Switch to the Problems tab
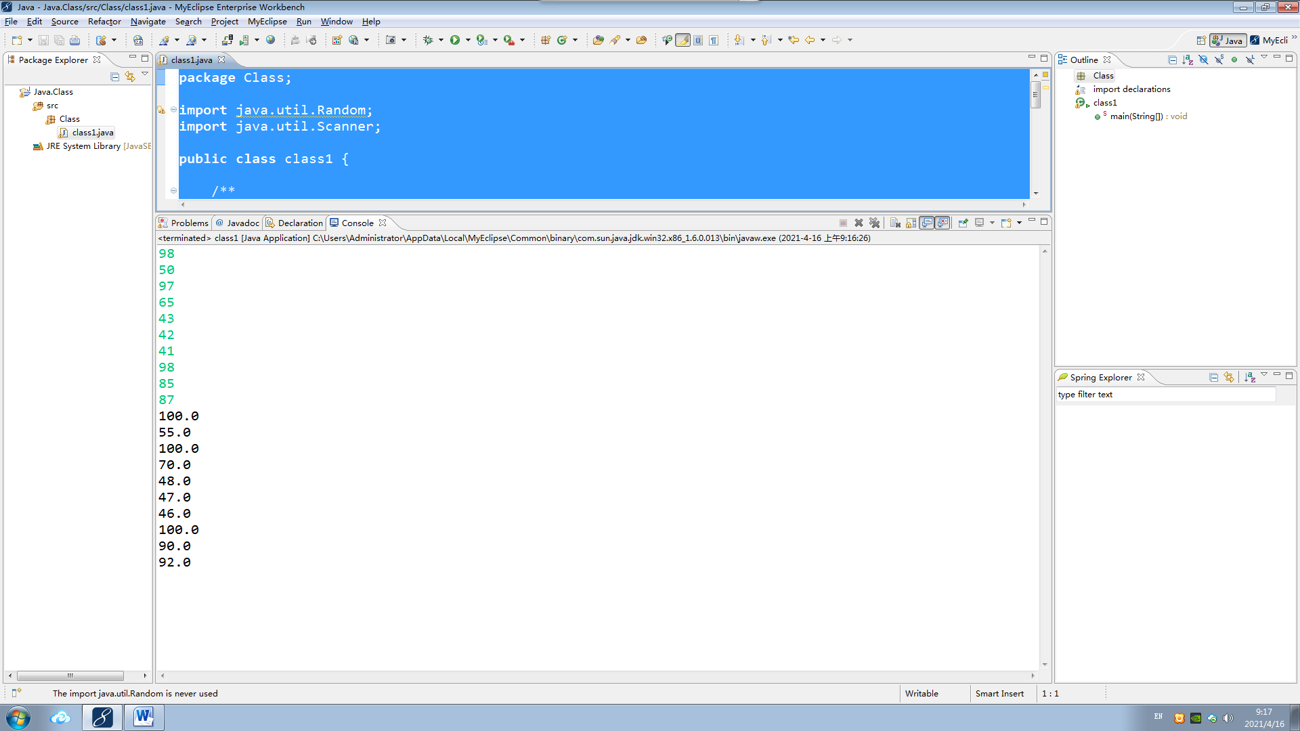The image size is (1300, 731). pos(183,223)
